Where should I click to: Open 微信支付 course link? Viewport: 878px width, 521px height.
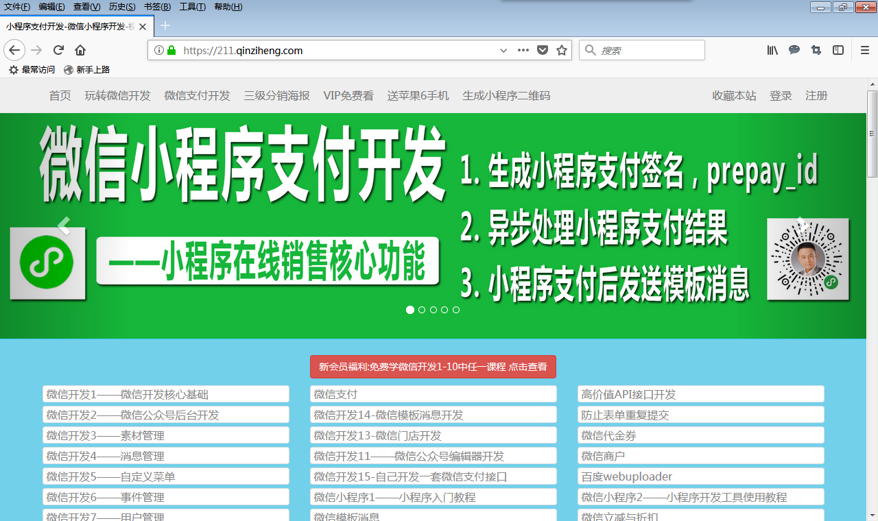pos(434,394)
